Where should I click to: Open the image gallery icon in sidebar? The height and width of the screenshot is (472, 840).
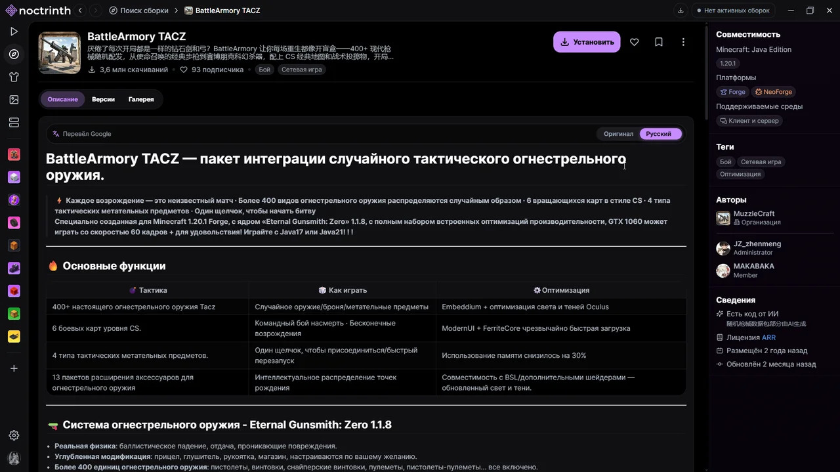tap(14, 100)
